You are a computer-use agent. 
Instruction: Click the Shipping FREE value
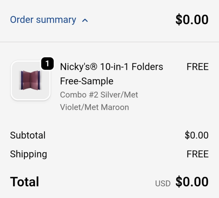pos(197,154)
